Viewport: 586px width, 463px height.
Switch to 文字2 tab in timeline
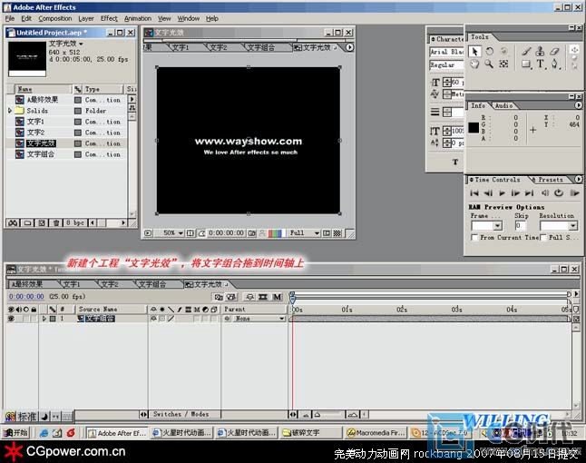(x=110, y=284)
